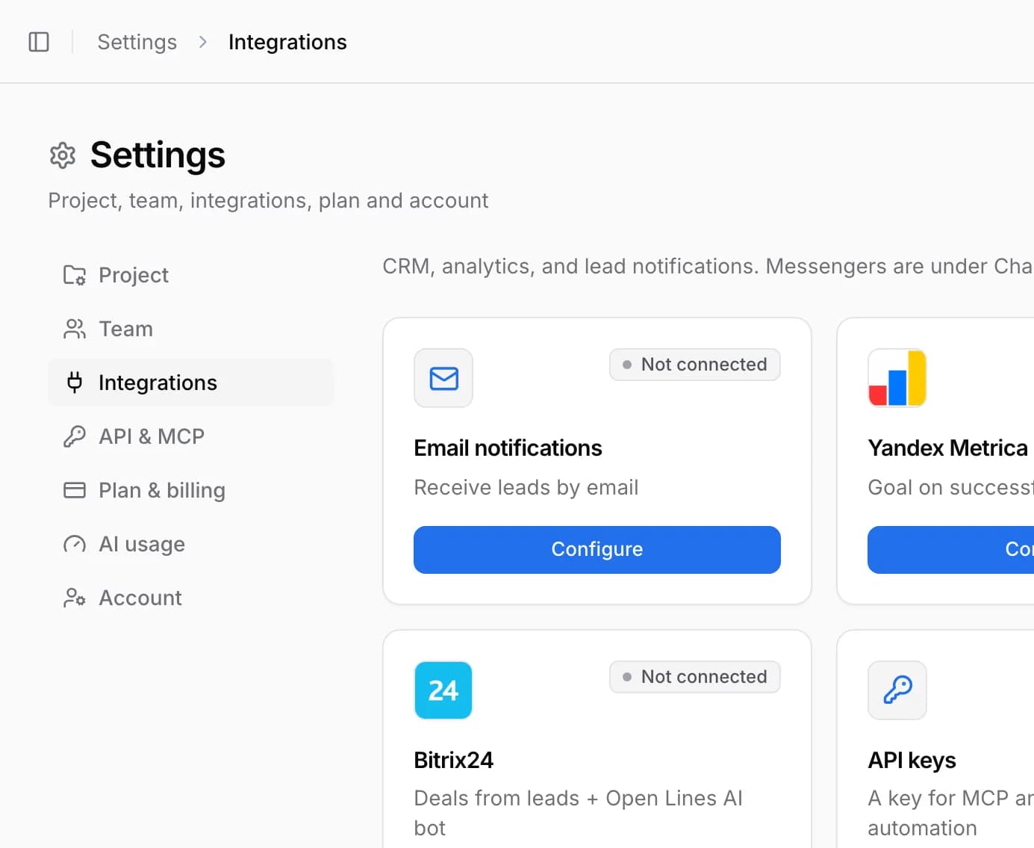Click 'Project, team, integrations, plan and account' subtitle
1034x848 pixels.
268,200
